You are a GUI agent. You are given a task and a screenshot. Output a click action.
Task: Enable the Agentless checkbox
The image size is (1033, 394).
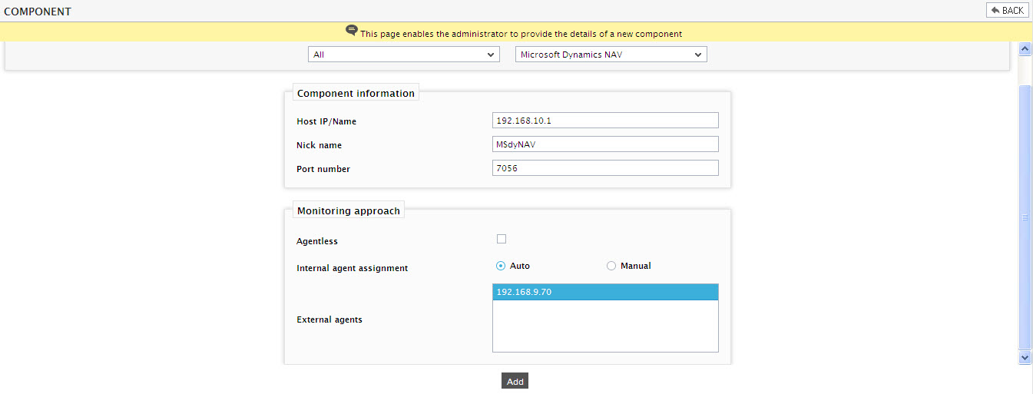[x=502, y=239]
